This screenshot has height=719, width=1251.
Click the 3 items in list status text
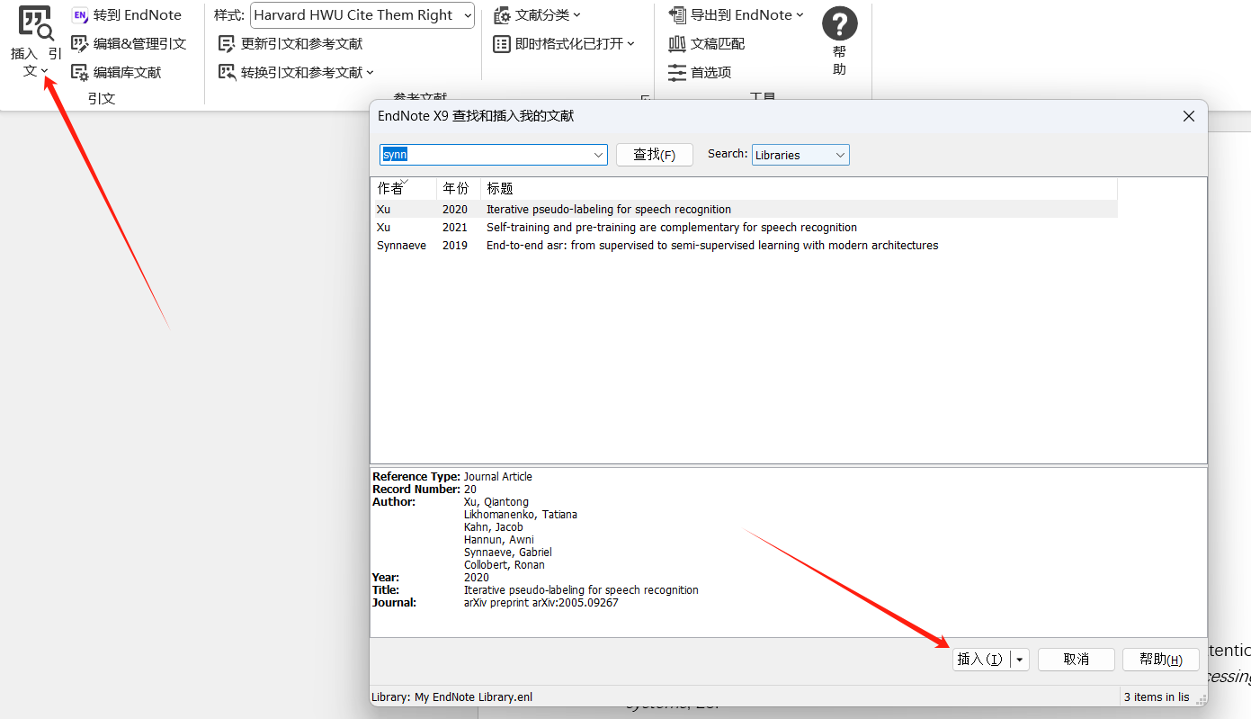tap(1157, 697)
